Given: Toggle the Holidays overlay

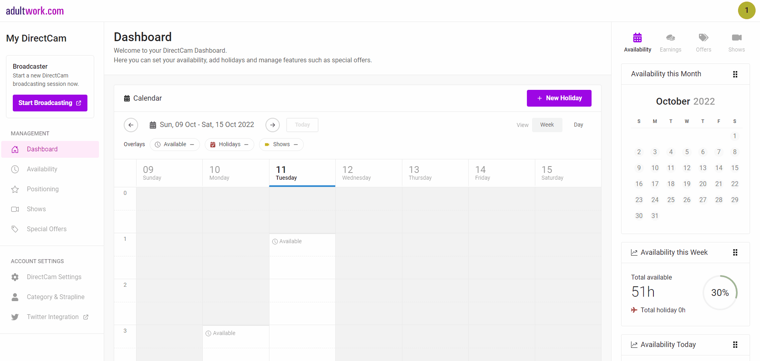Looking at the screenshot, I should tap(230, 145).
